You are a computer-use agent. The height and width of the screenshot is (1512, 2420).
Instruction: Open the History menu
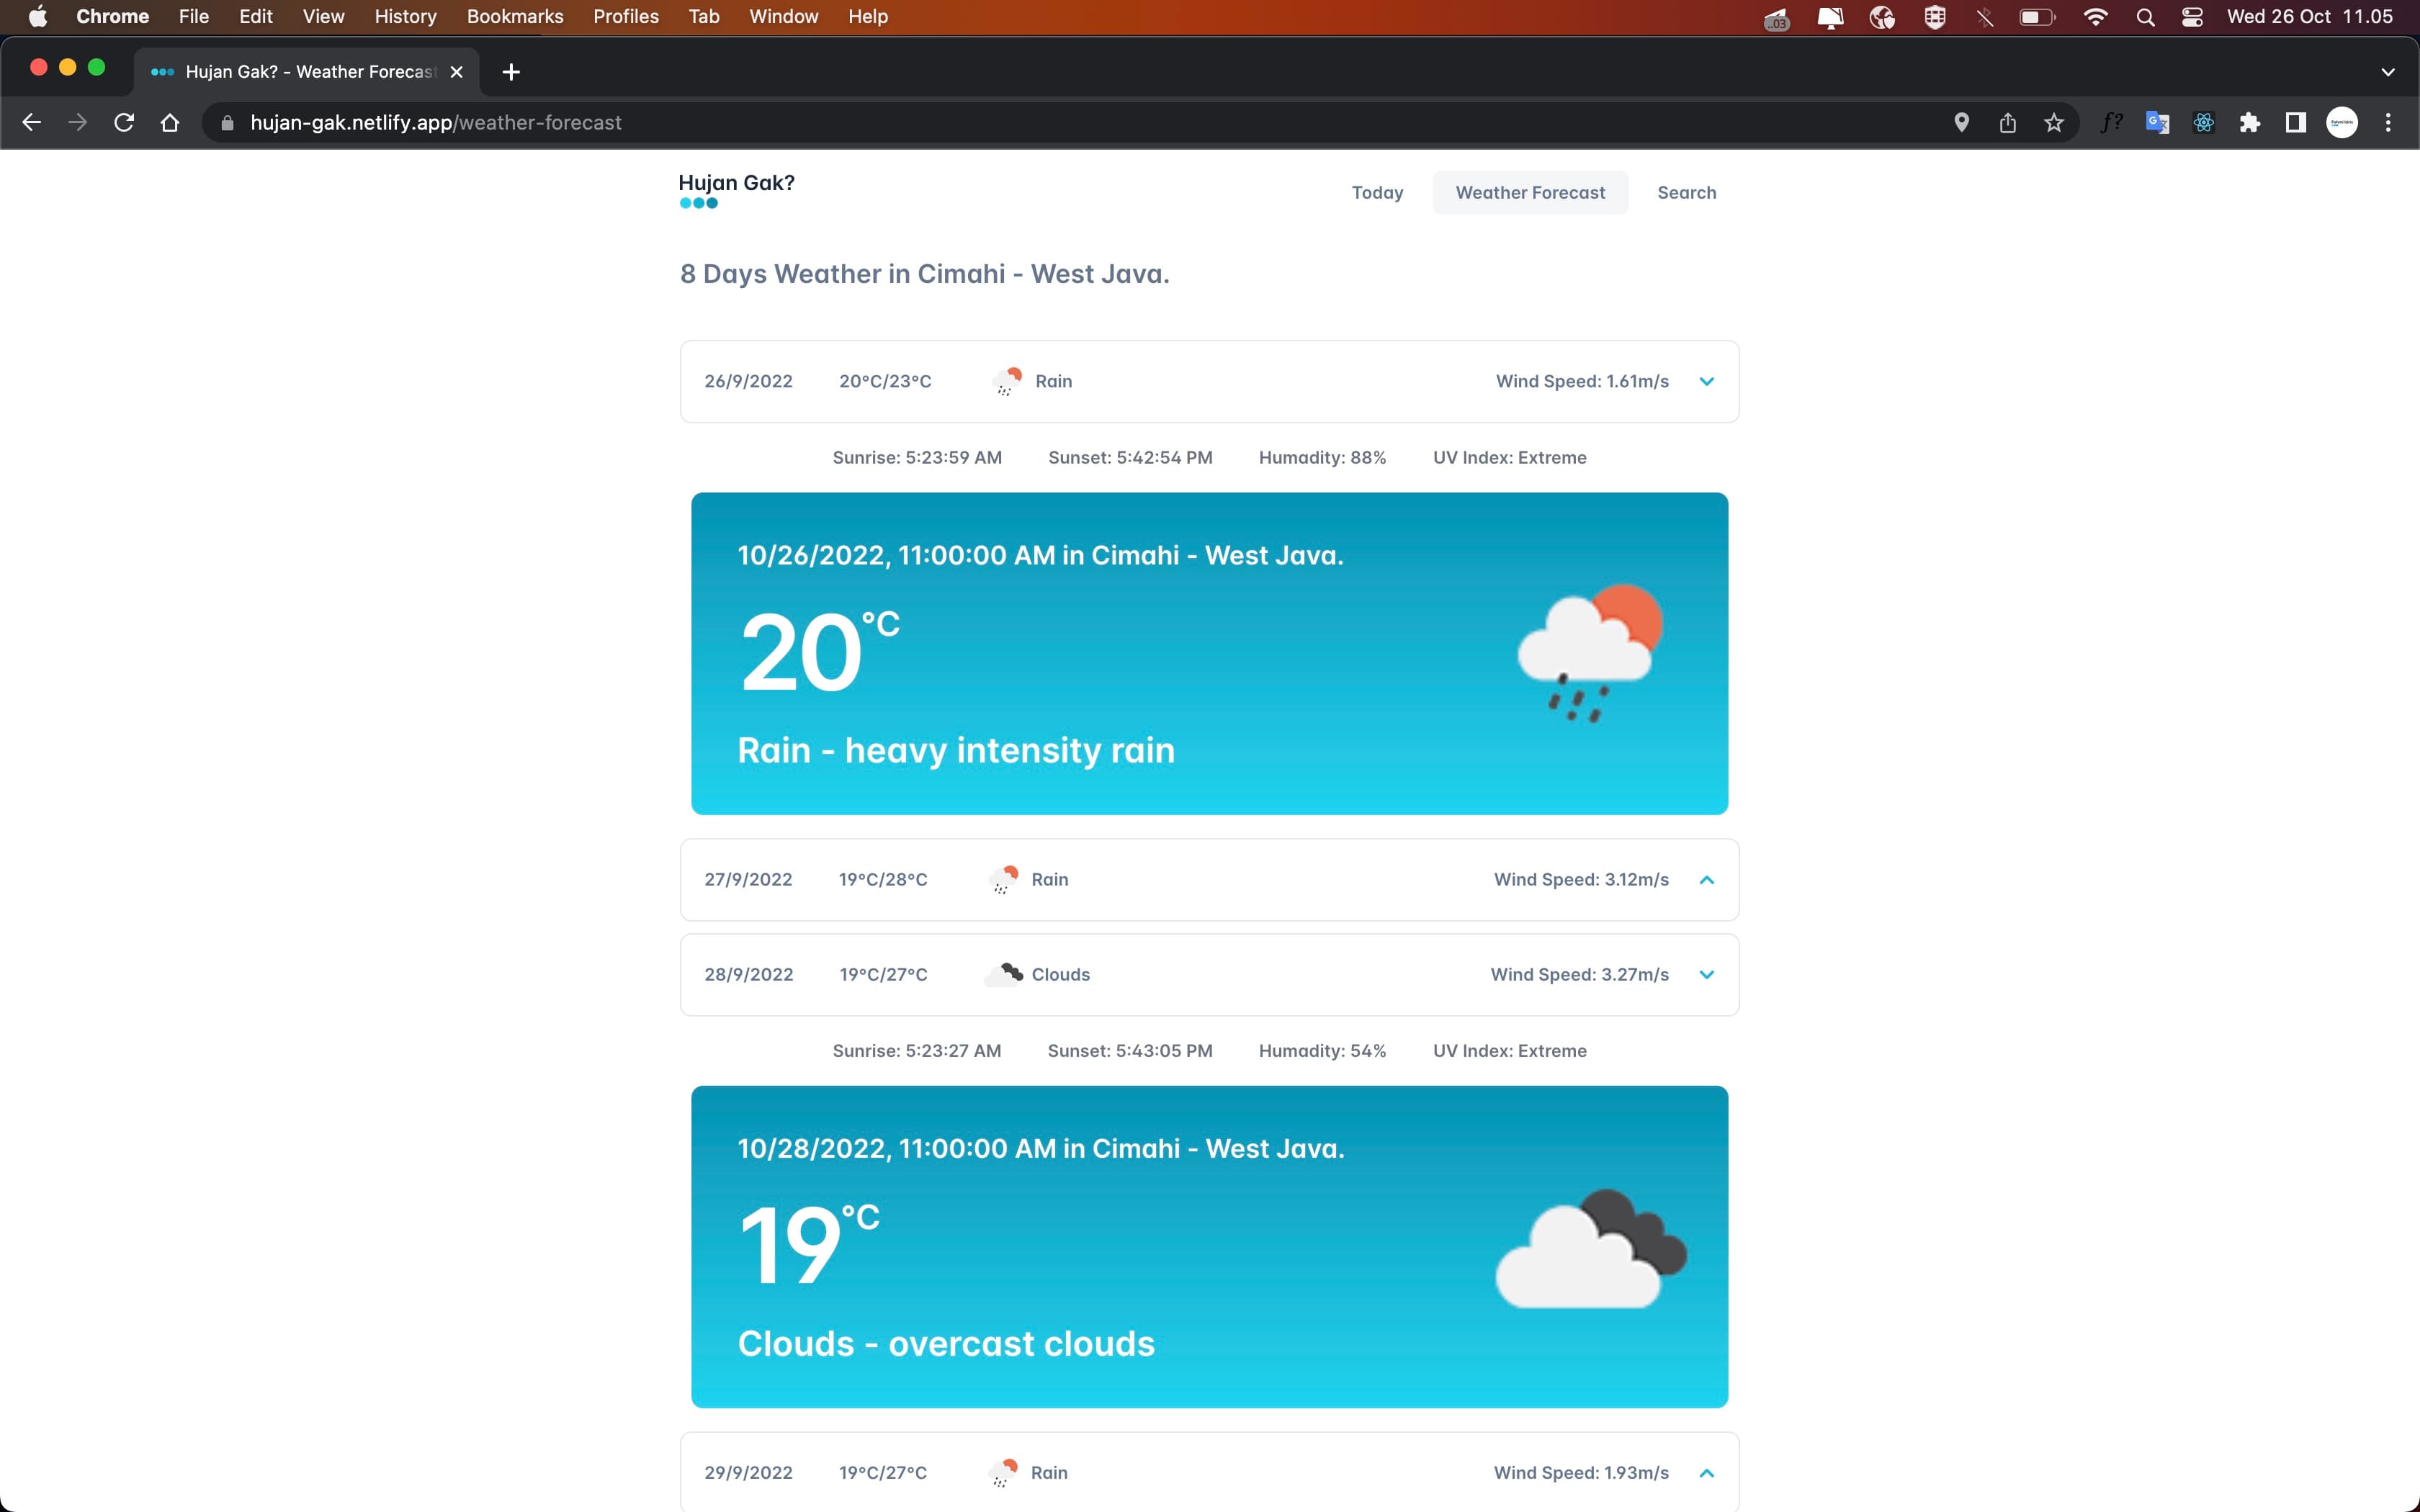click(405, 17)
